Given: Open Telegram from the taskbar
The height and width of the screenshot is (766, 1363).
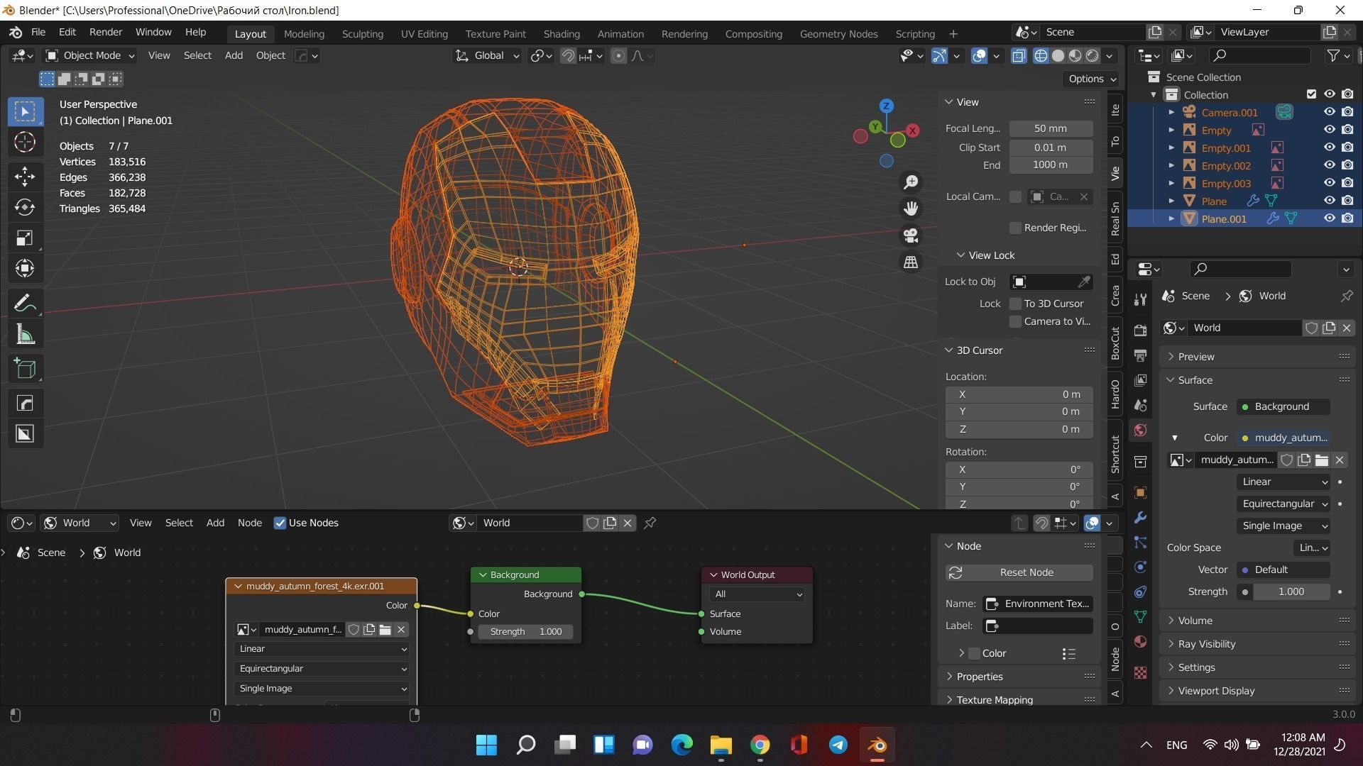Looking at the screenshot, I should pyautogui.click(x=838, y=745).
